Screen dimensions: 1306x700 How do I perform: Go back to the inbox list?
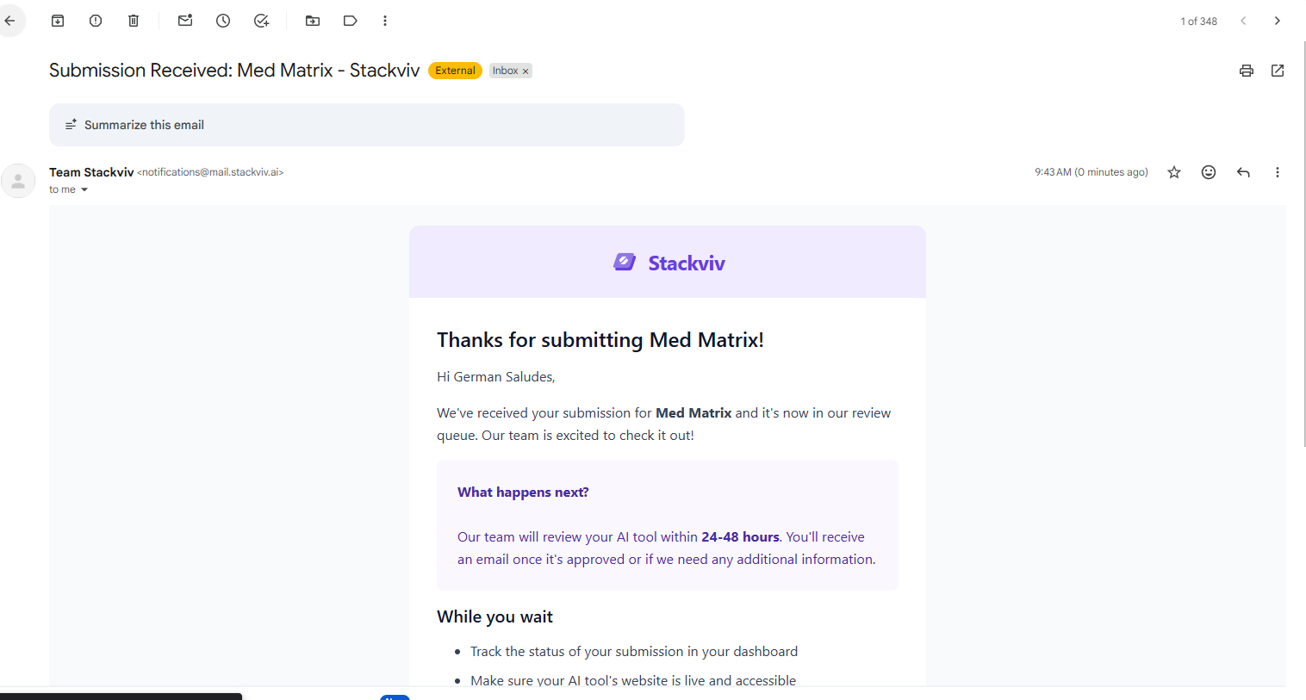[x=10, y=21]
